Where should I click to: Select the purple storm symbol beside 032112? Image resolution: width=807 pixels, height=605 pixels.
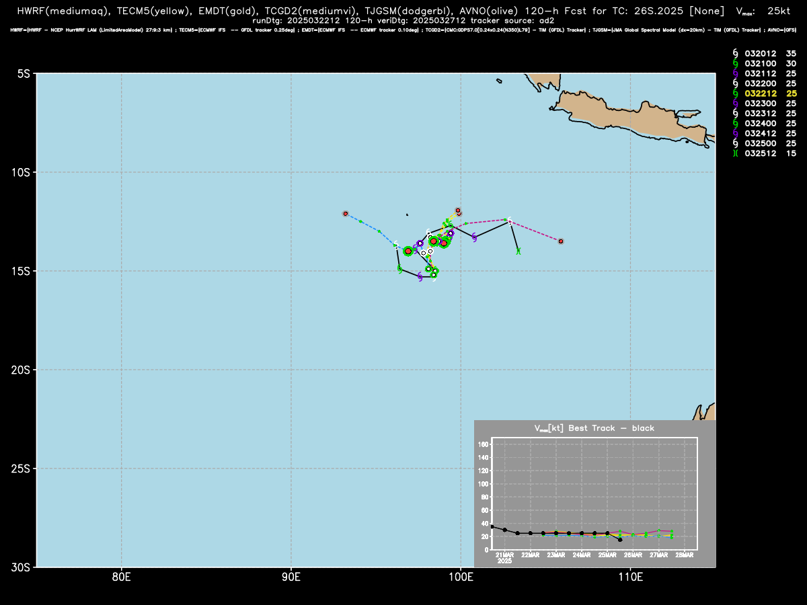[x=736, y=73]
